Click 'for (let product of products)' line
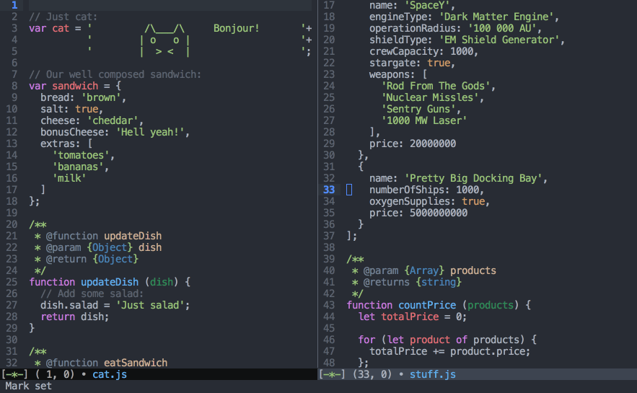 (x=447, y=340)
